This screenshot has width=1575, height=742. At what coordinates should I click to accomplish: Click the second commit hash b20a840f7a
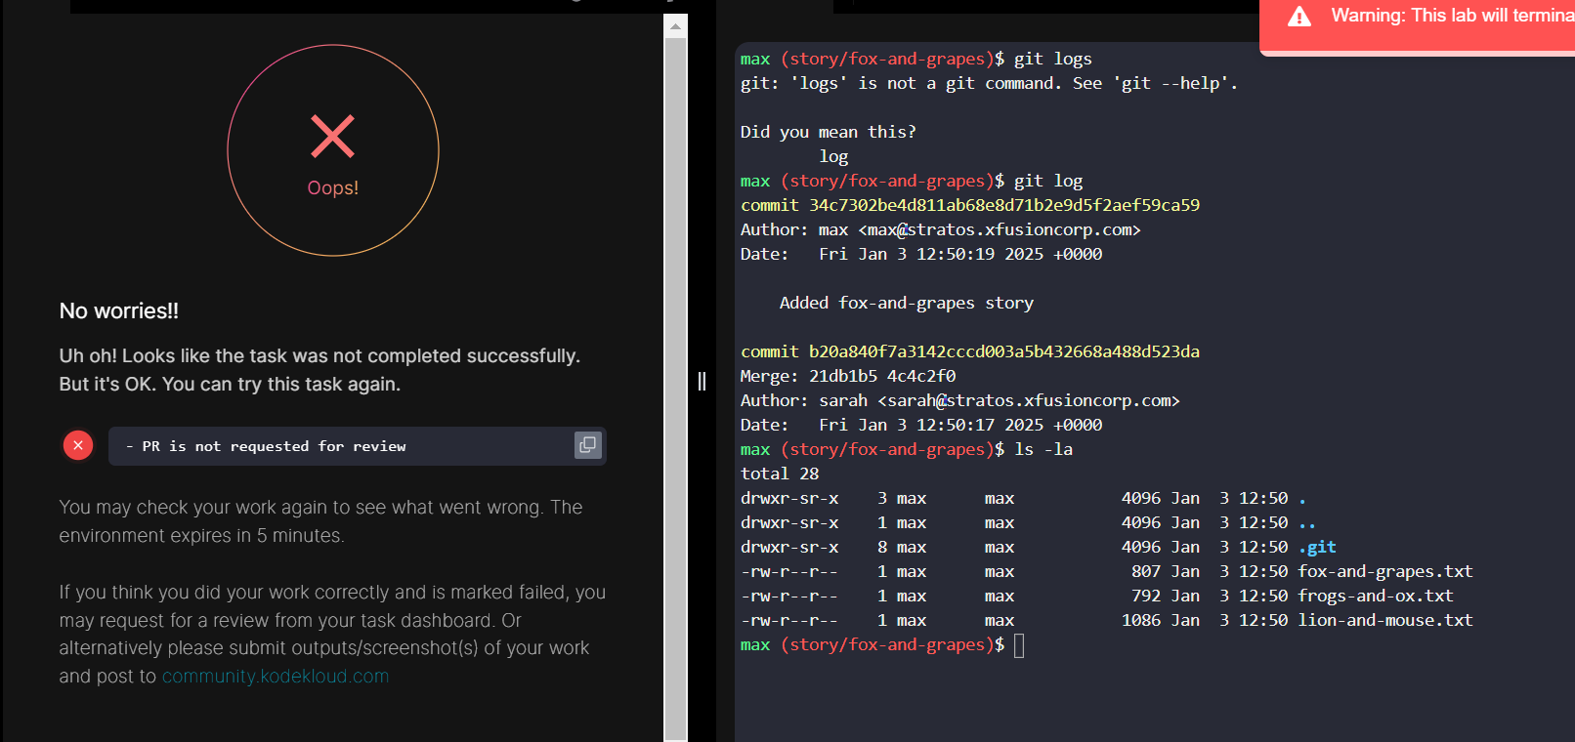point(1003,351)
